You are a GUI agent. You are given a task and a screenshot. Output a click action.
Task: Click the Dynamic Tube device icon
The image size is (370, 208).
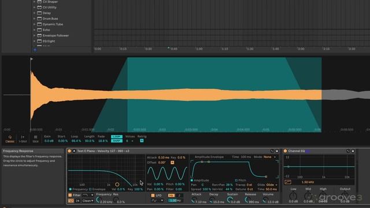[x=39, y=24]
